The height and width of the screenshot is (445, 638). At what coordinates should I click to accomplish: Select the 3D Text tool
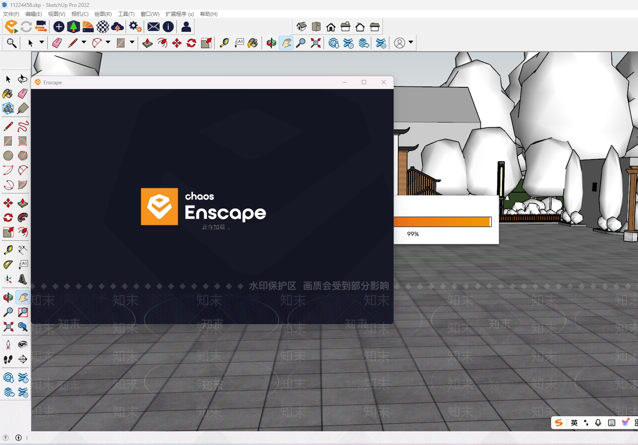(x=23, y=279)
